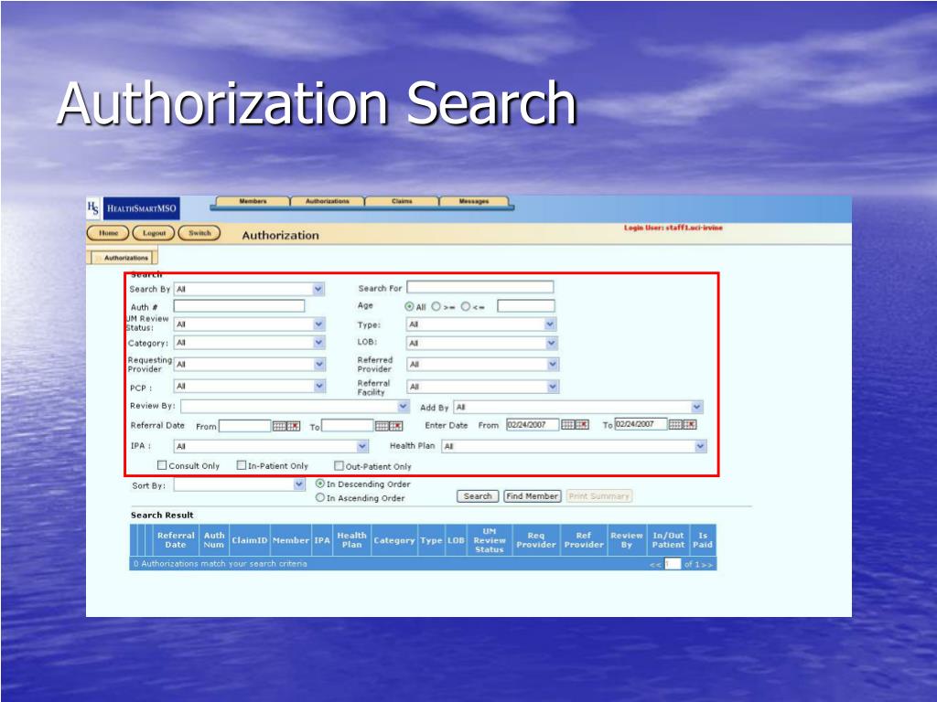
Task: Clear the Enter Date From value
Action: pos(582,424)
